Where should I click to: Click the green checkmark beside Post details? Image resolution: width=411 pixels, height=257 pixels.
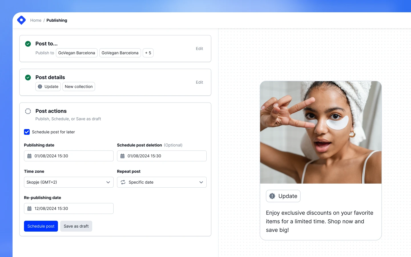28,77
